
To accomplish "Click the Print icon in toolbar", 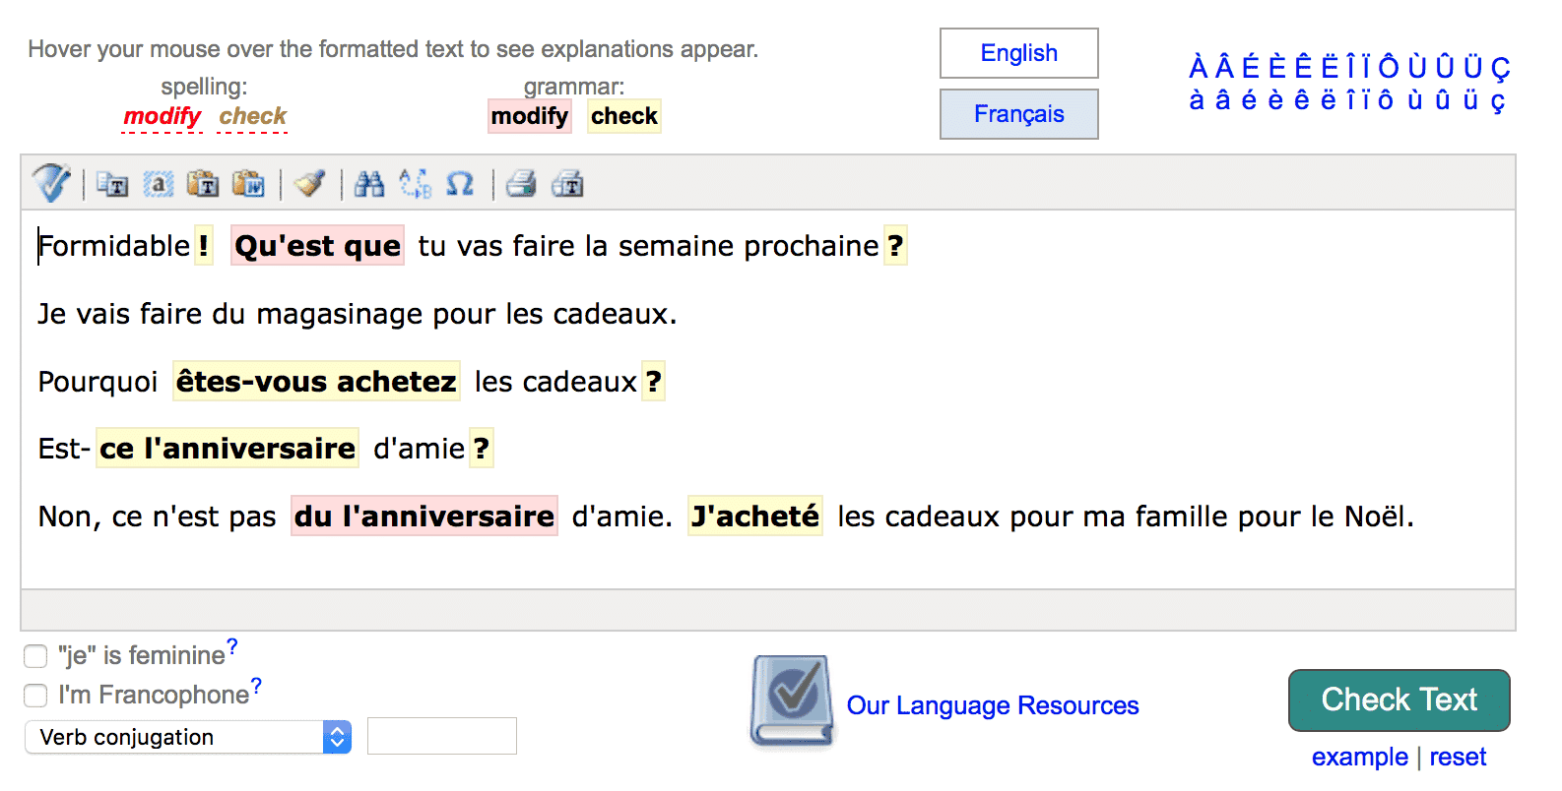I will pyautogui.click(x=521, y=184).
